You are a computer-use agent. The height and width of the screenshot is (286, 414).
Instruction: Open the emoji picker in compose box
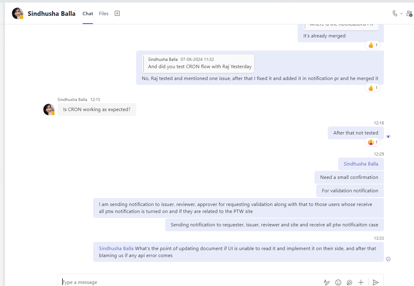coord(338,282)
